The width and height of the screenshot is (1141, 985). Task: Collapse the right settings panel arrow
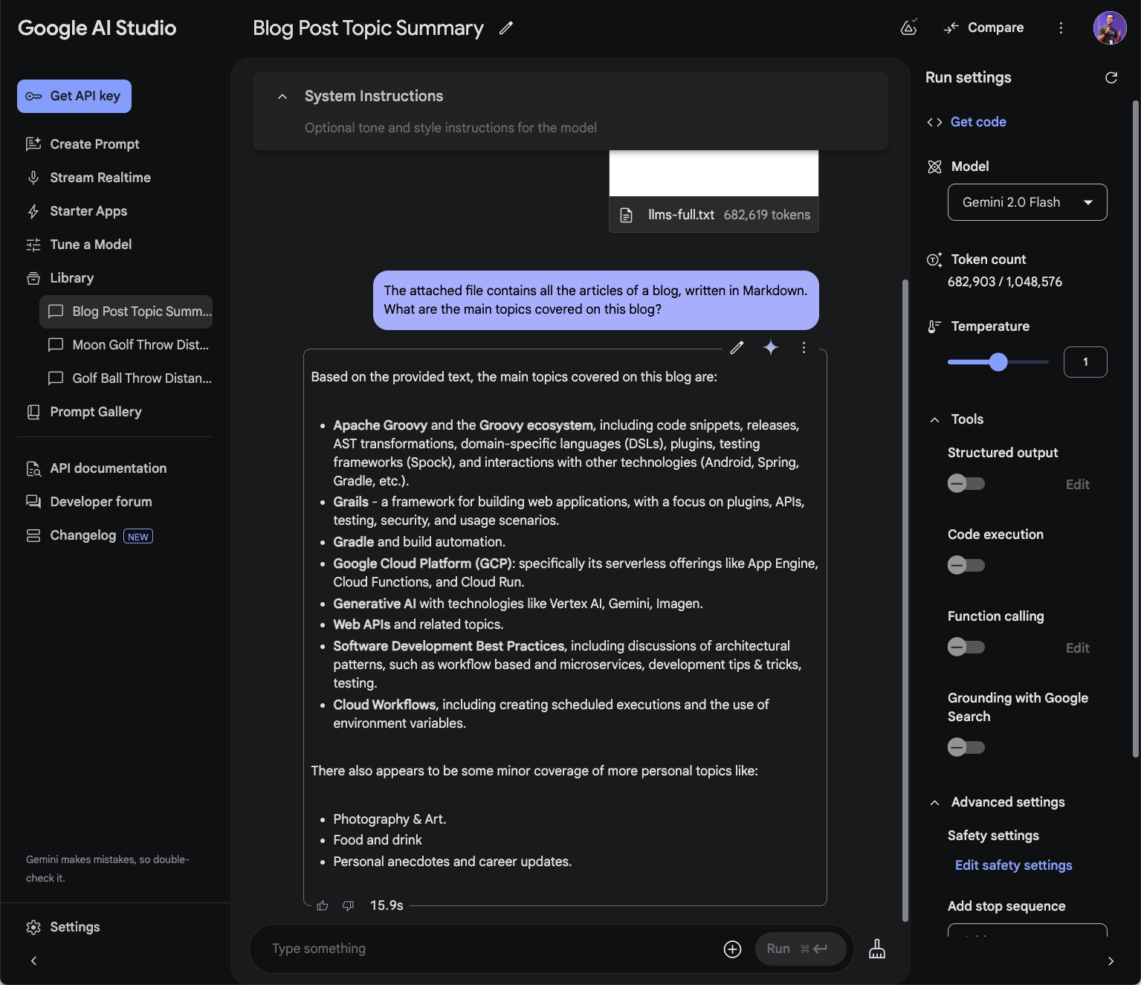[1111, 961]
